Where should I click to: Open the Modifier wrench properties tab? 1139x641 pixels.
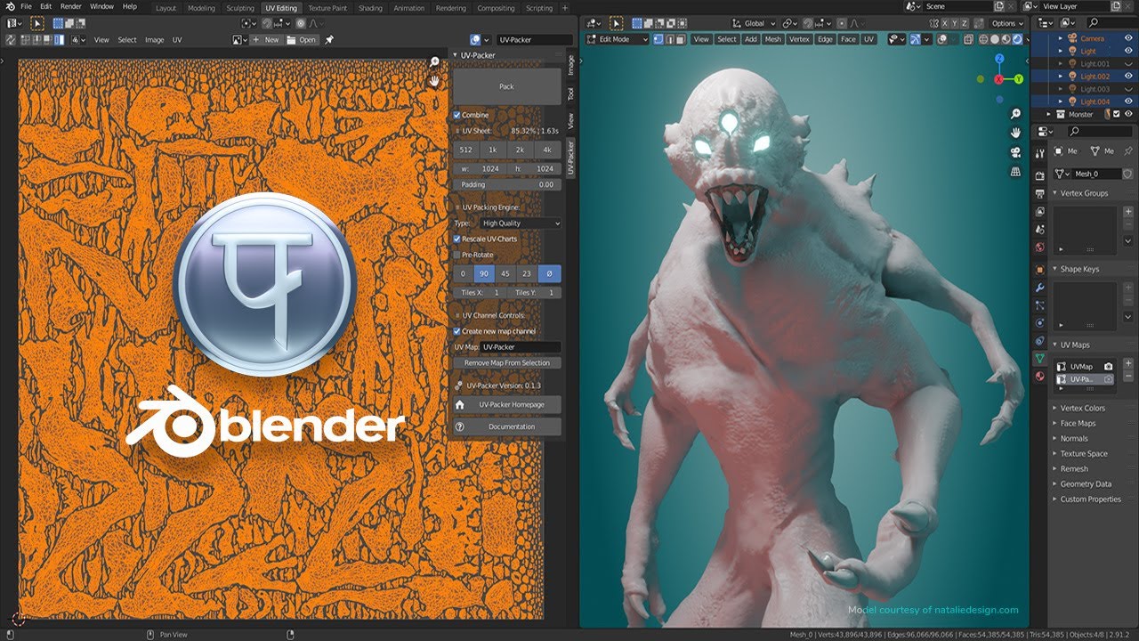[1039, 288]
